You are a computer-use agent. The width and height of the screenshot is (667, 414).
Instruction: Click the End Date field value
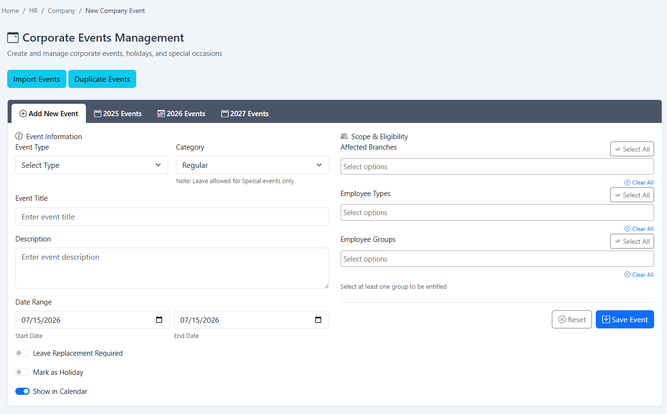(200, 320)
